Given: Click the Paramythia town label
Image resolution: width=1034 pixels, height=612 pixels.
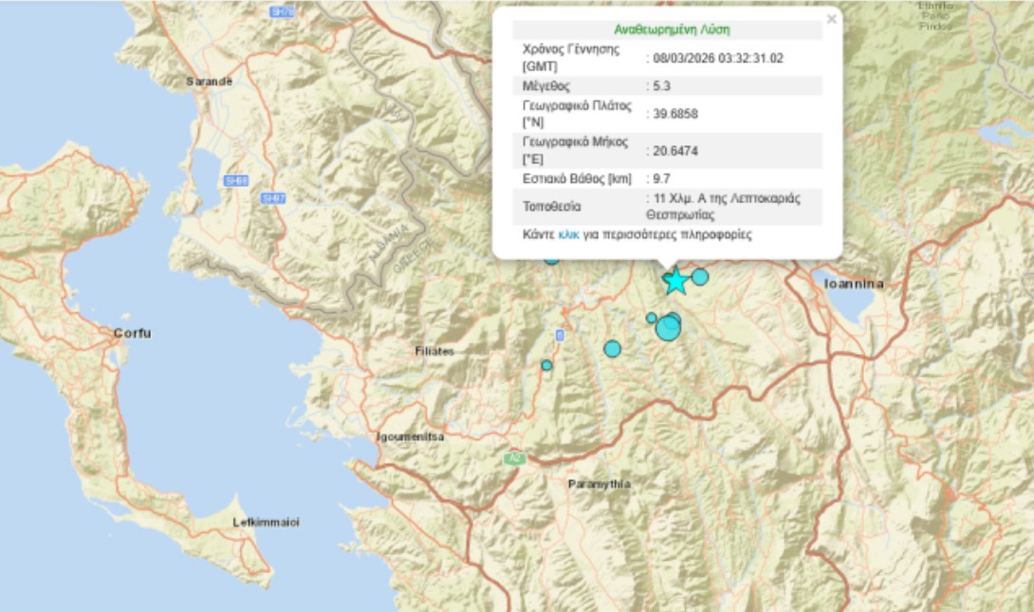Looking at the screenshot, I should tap(600, 484).
